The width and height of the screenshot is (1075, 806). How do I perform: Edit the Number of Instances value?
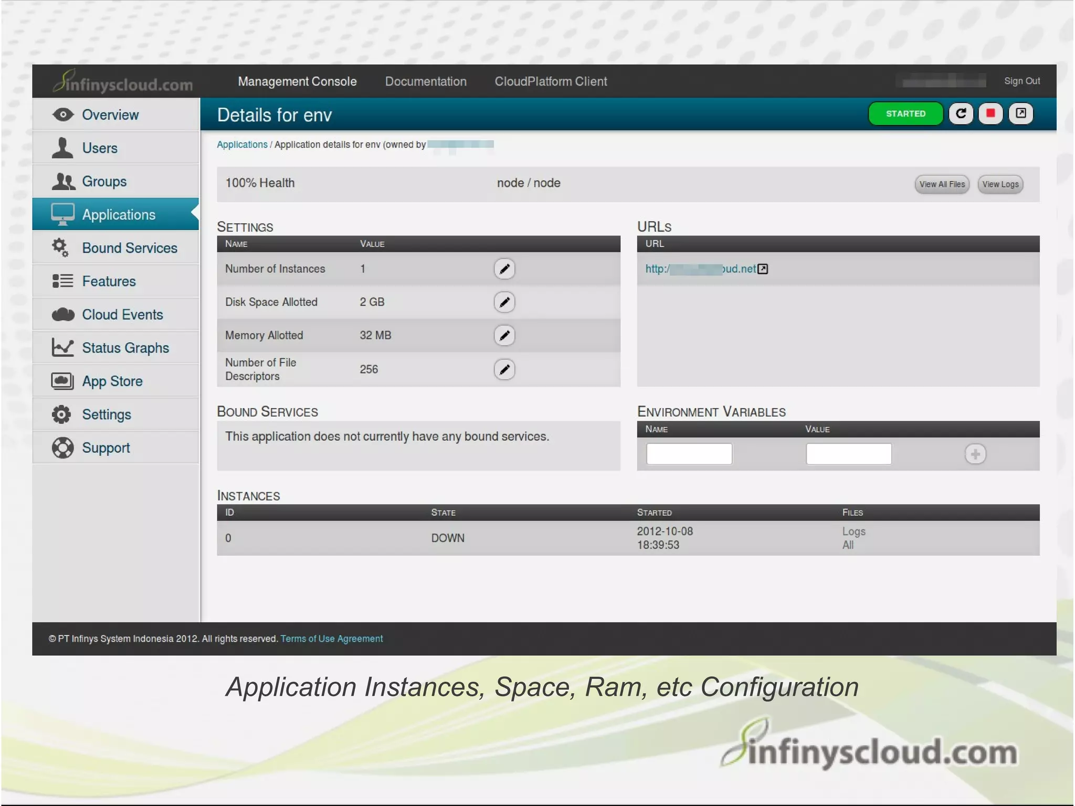504,269
